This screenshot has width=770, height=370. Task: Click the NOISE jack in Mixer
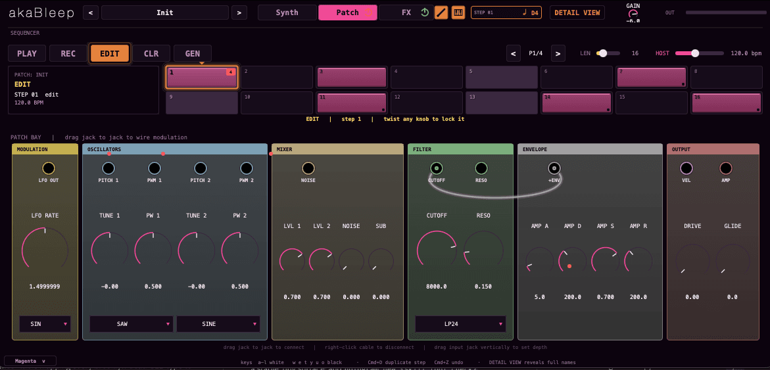pyautogui.click(x=308, y=168)
